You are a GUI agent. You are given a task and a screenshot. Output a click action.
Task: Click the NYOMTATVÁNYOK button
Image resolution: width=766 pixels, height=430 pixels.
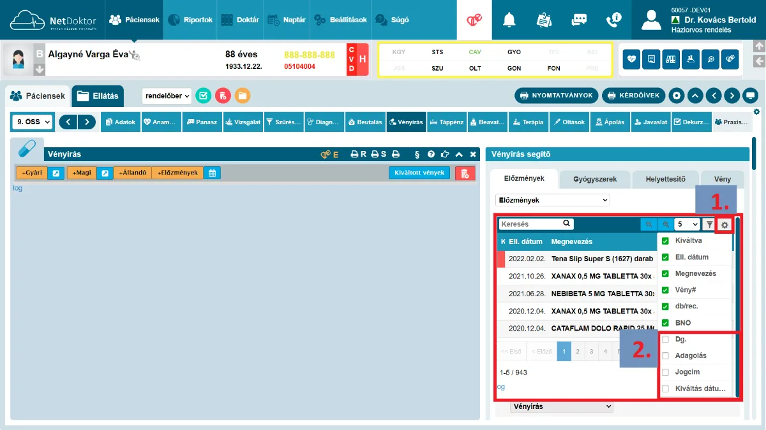(x=557, y=96)
